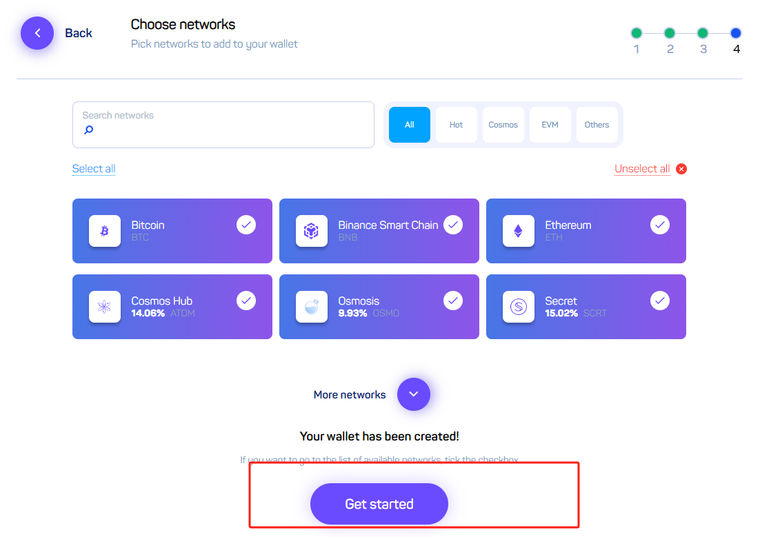Click the Cosmos Hub atom icon
Image resolution: width=760 pixels, height=537 pixels.
(x=105, y=306)
